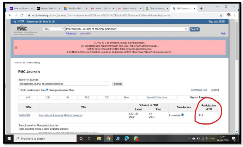
Task: Open File Explorer from the taskbar
Action: (x=99, y=138)
